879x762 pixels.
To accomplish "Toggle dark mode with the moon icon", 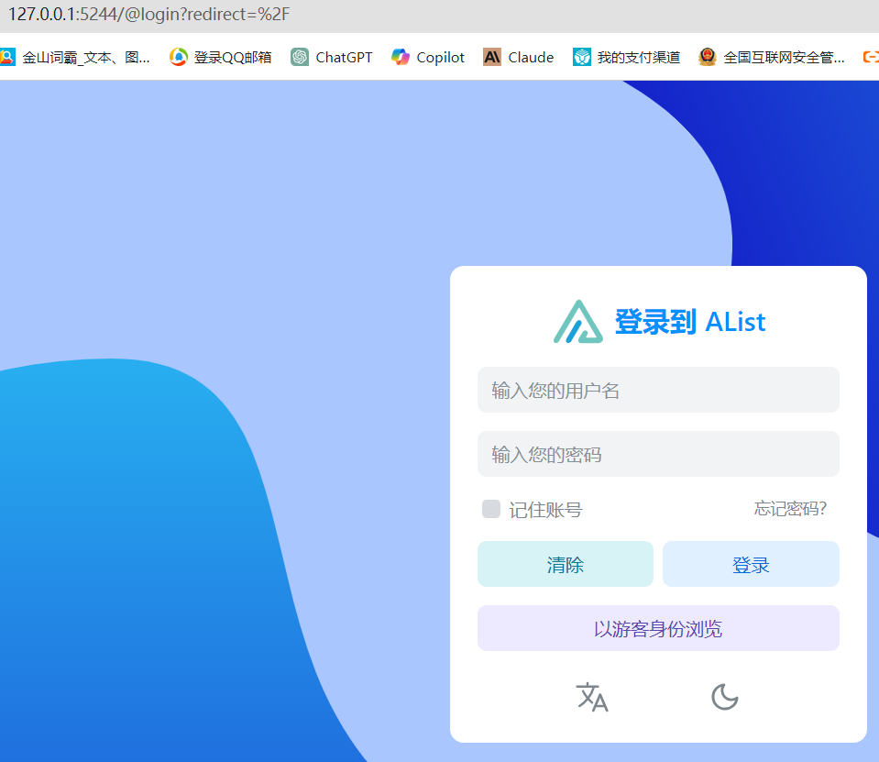I will point(724,697).
